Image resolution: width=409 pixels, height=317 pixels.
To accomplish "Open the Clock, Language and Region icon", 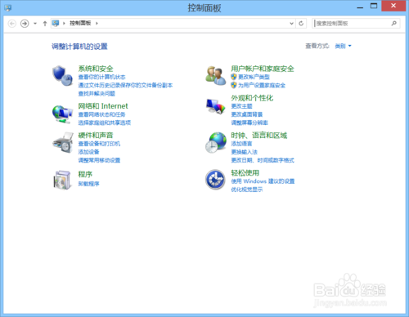I will click(x=216, y=143).
